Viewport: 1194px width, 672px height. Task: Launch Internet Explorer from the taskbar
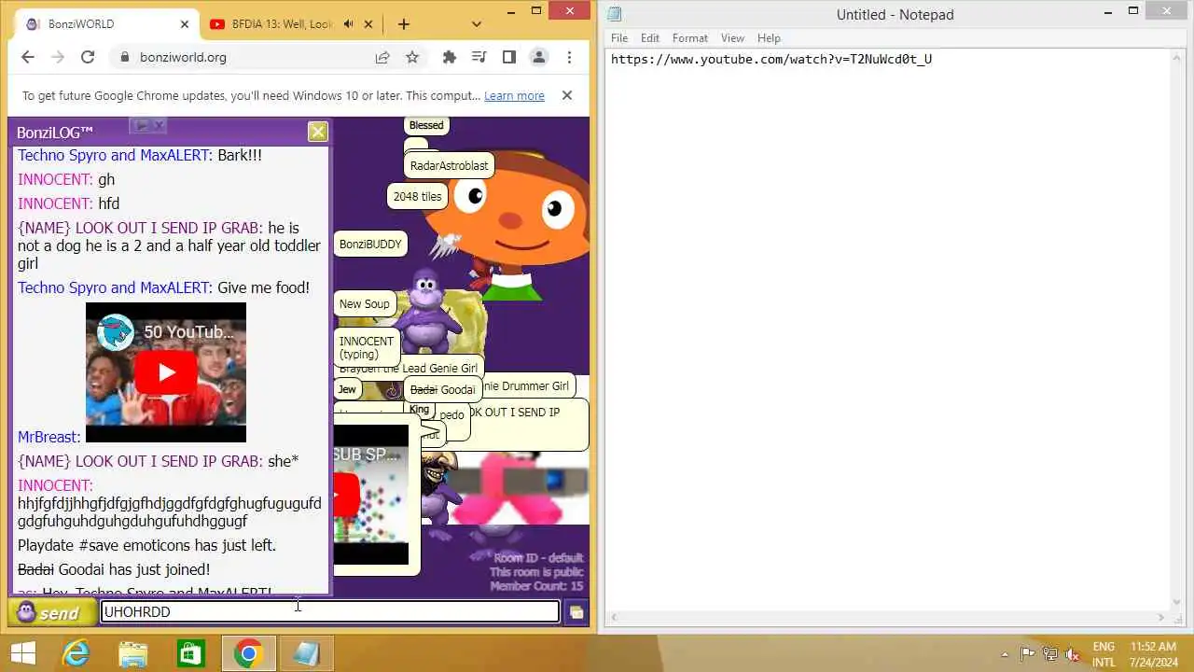click(76, 653)
